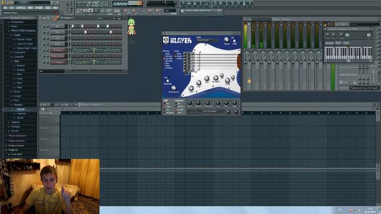Collapse the Snares folder in the browser
Viewport: 381px width, 214px height.
(x=17, y=105)
